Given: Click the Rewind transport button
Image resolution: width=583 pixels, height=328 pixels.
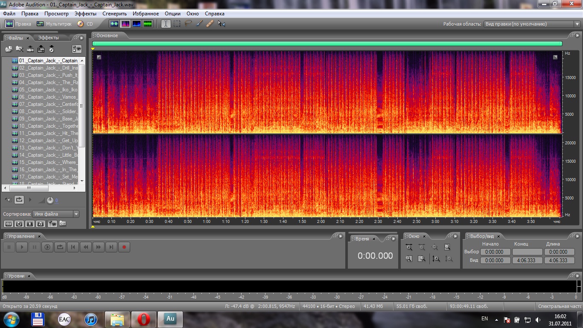Looking at the screenshot, I should [x=86, y=247].
